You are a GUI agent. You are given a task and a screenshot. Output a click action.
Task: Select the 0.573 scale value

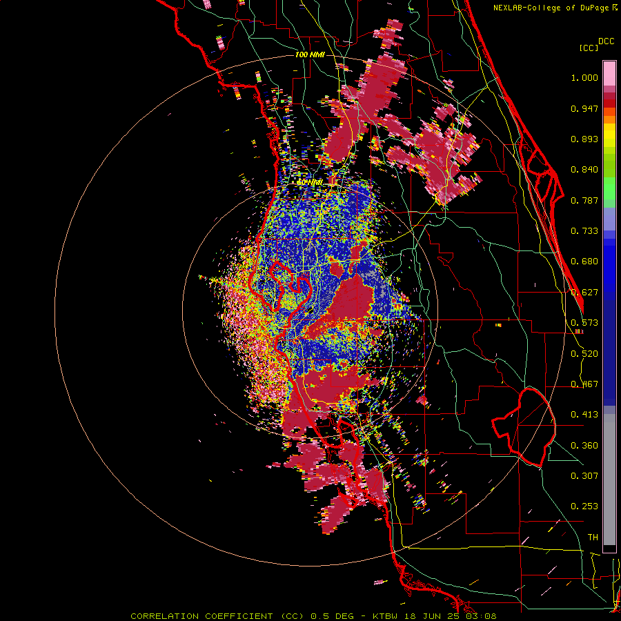coord(584,323)
